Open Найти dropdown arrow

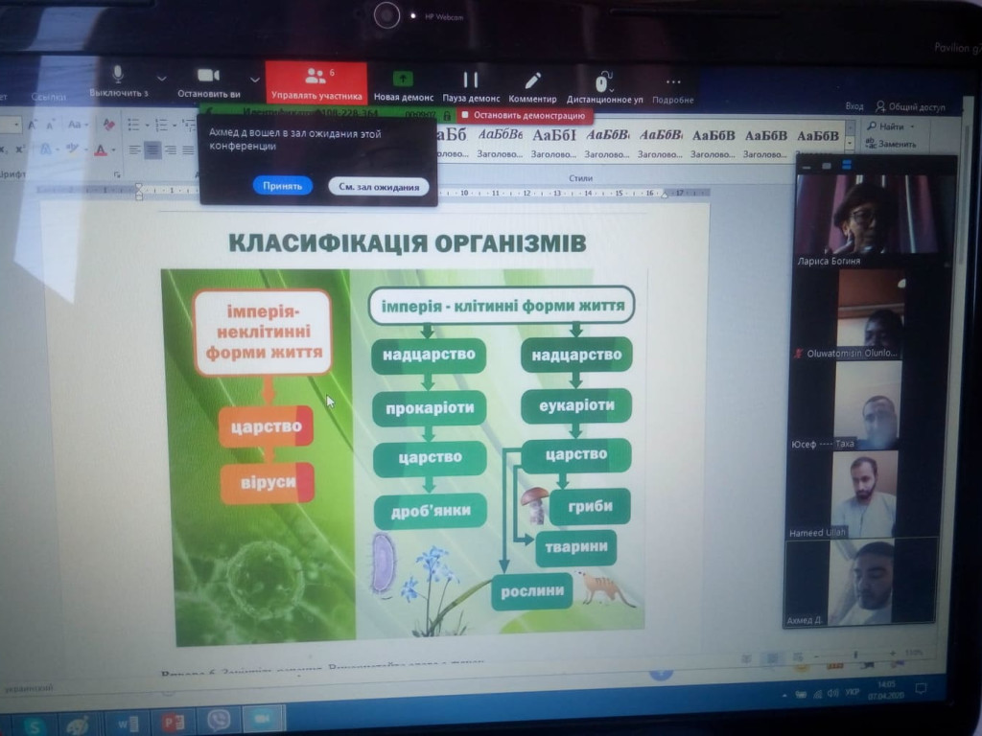click(913, 127)
